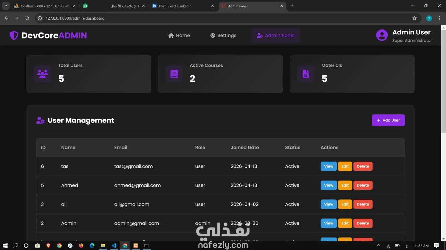
Task: Reload the current page
Action: click(x=27, y=18)
